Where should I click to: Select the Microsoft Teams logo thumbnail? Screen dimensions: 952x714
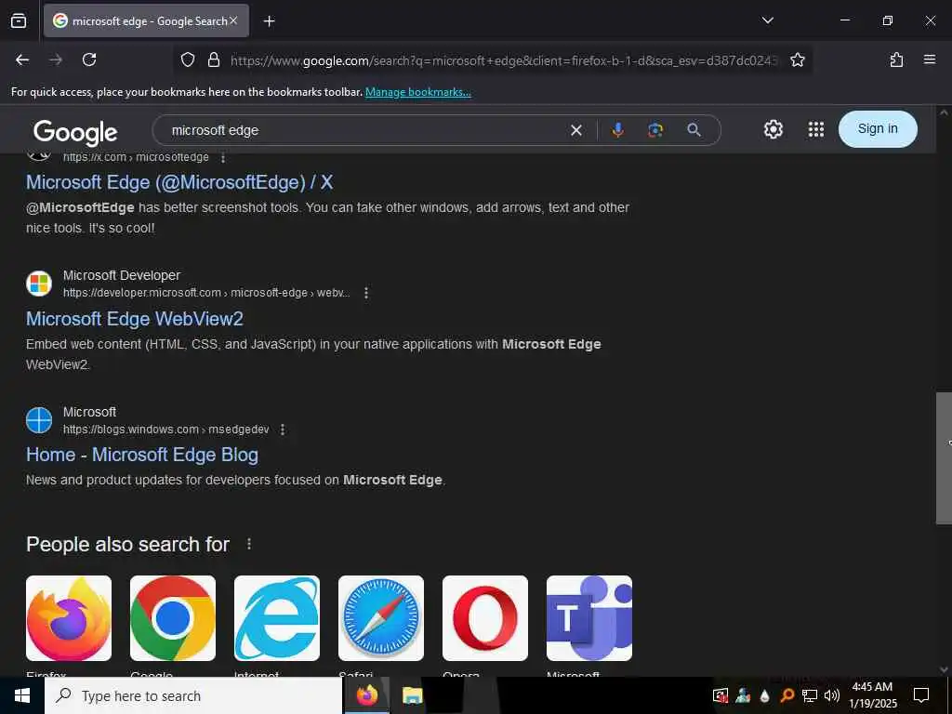tap(588, 618)
